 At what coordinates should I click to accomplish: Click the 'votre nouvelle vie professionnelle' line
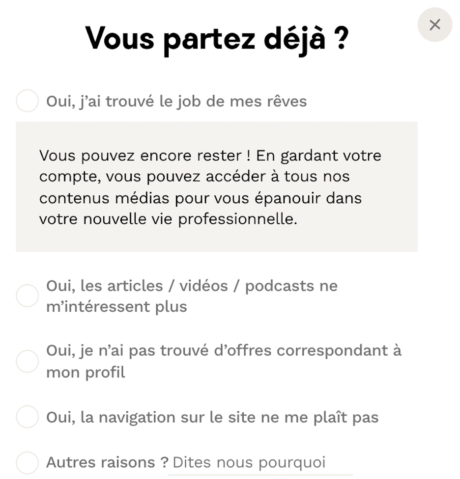coord(168,218)
